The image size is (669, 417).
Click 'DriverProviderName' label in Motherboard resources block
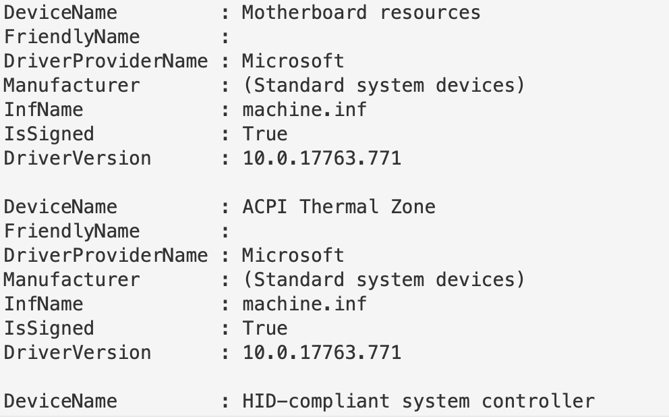(x=106, y=61)
